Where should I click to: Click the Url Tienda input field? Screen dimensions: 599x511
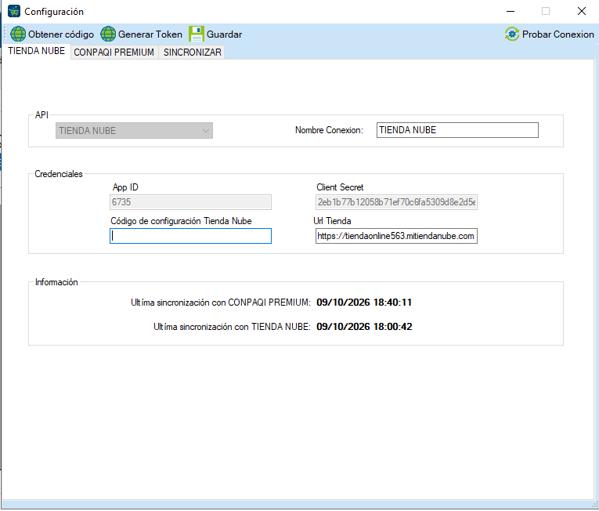click(396, 236)
